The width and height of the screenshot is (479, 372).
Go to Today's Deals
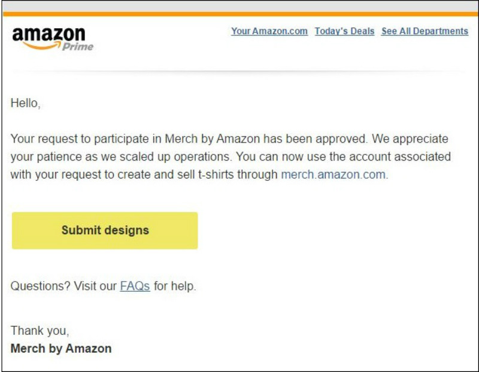point(344,31)
